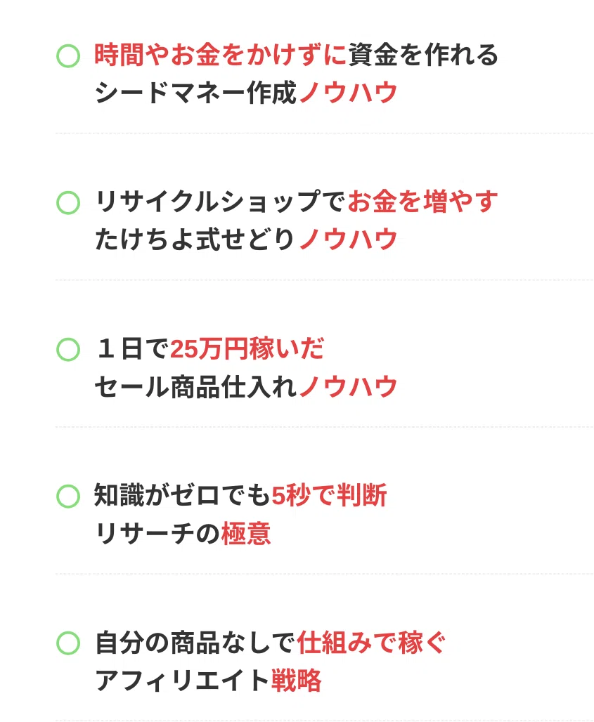This screenshot has height=722, width=594.
Task: Click the green circle beside 知識がゼロでも
Action: (x=68, y=497)
